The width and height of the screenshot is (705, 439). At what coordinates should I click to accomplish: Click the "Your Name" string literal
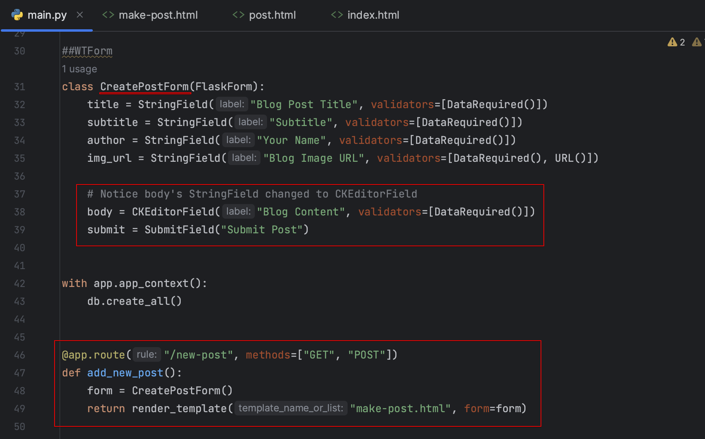[291, 140]
